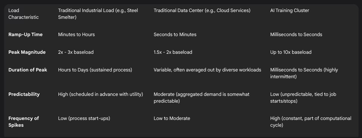Select the 'Low to Moderate' cell
The width and height of the screenshot is (362, 138).
pyautogui.click(x=172, y=118)
